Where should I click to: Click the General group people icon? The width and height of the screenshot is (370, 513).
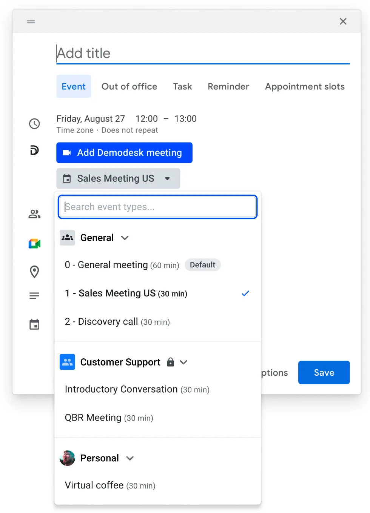[x=67, y=238]
